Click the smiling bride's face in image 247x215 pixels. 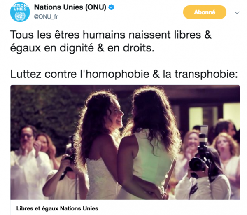click(116, 114)
